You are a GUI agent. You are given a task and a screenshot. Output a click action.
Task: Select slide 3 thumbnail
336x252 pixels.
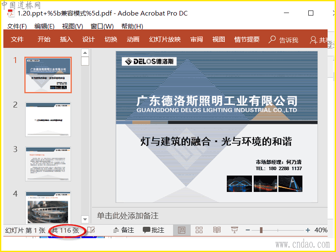[48, 164]
